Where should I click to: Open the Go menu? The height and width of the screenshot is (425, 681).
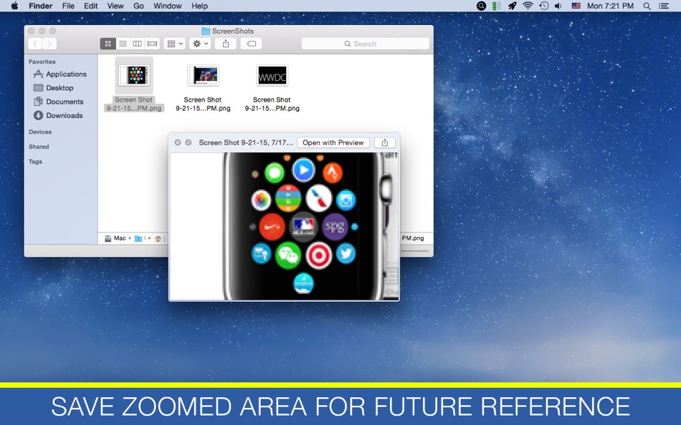click(138, 6)
